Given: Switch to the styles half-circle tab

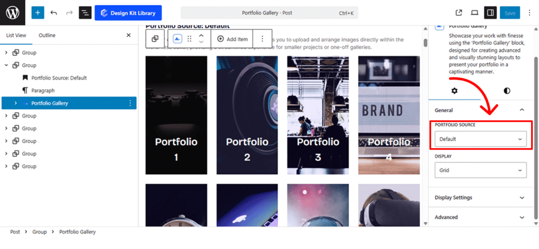Looking at the screenshot, I should 507,91.
